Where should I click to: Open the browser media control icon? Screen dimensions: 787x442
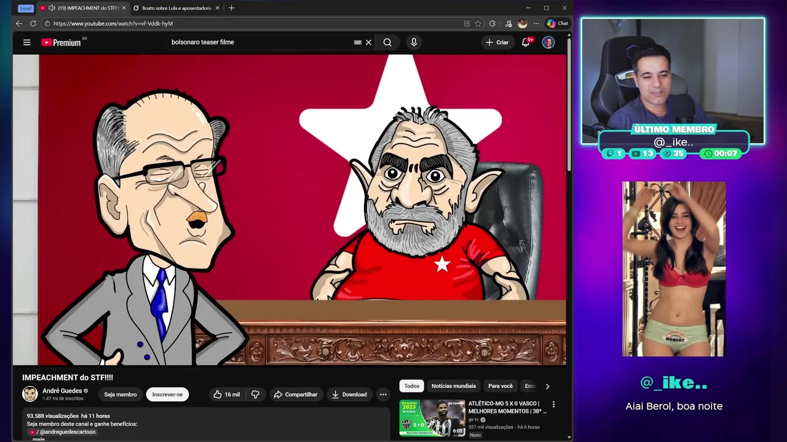coord(508,23)
